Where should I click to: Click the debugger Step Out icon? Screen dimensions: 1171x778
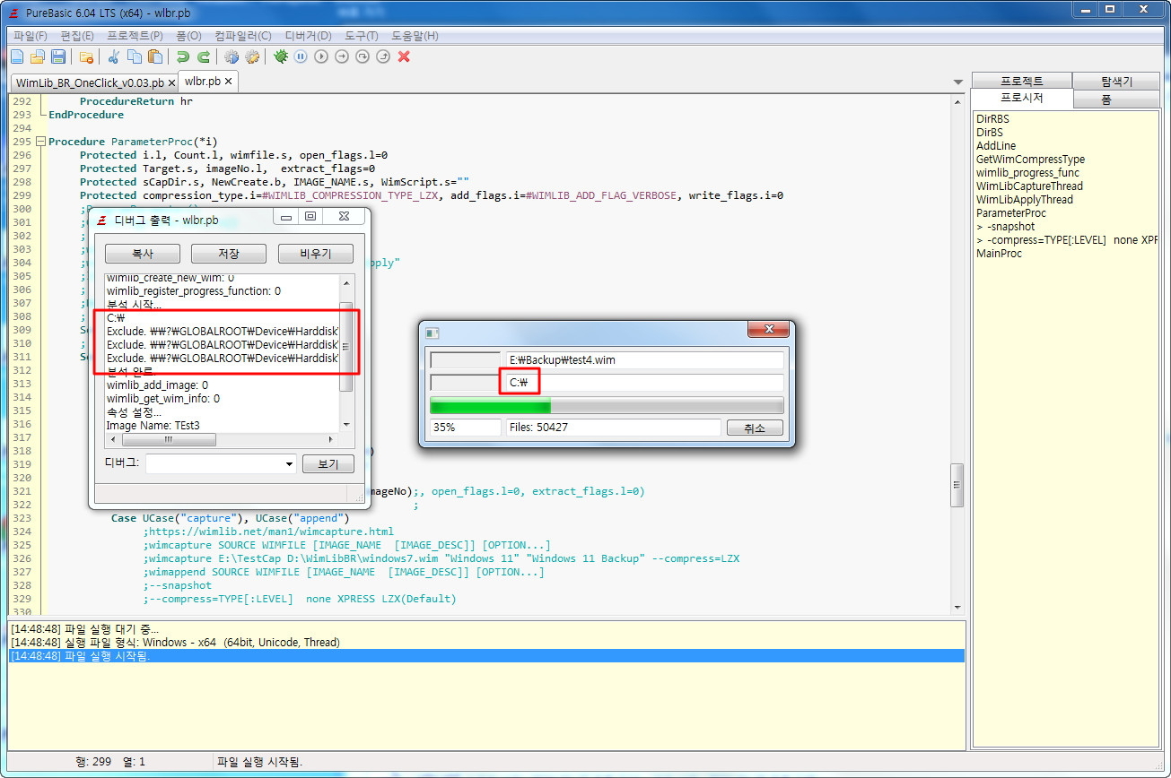[x=383, y=56]
